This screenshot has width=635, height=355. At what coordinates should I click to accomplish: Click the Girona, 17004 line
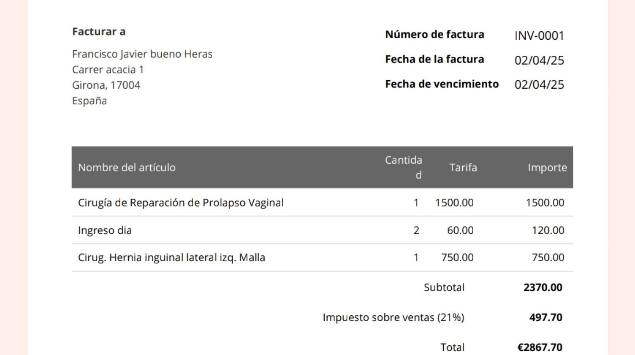coord(106,85)
